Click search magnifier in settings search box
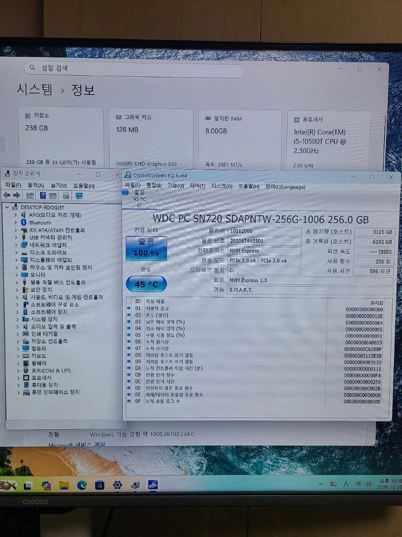This screenshot has width=402, height=537. point(32,68)
